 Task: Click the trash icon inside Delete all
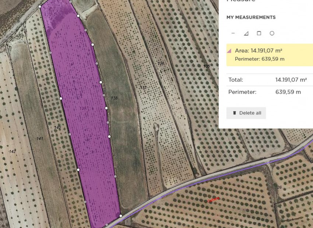click(235, 113)
